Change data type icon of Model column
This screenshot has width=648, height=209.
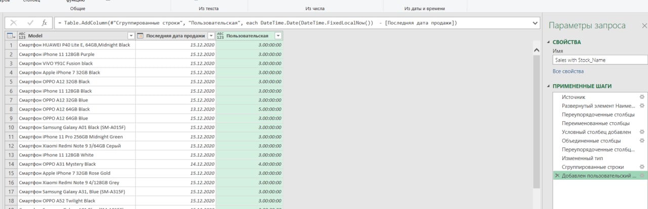(x=22, y=36)
